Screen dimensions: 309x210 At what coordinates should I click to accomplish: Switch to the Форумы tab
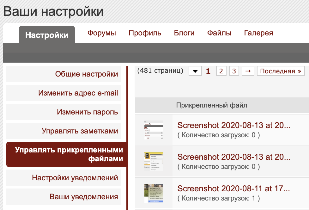coord(102,33)
